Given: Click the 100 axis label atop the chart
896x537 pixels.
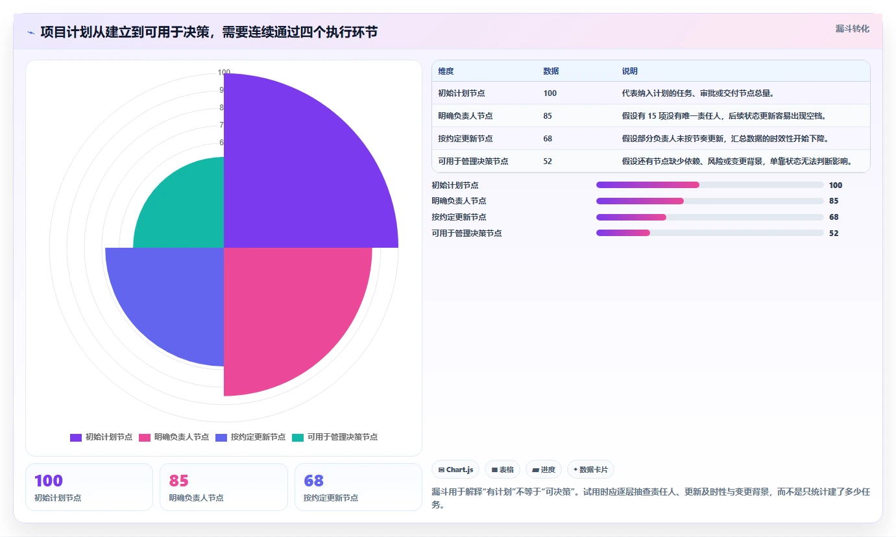Looking at the screenshot, I should [224, 73].
